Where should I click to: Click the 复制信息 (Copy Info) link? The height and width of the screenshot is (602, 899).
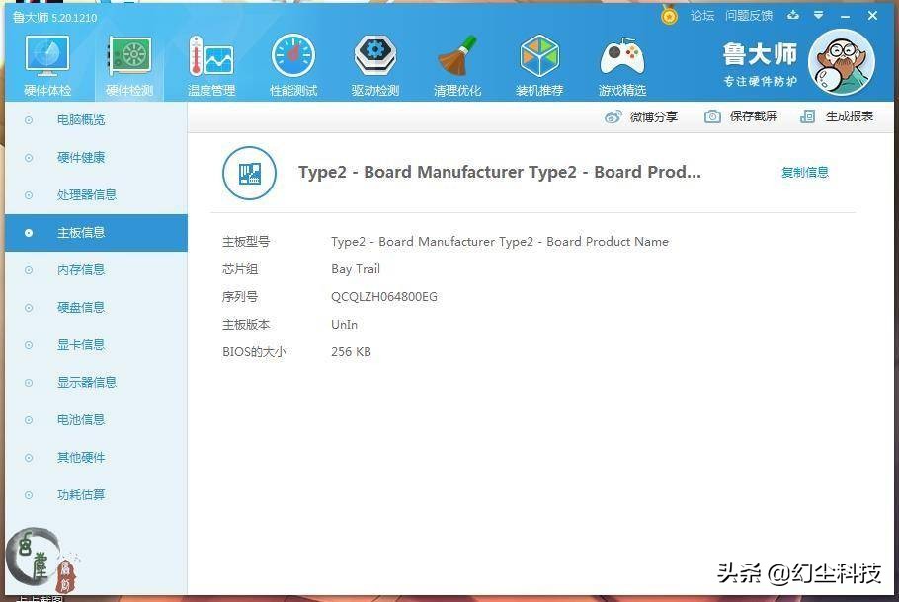804,172
